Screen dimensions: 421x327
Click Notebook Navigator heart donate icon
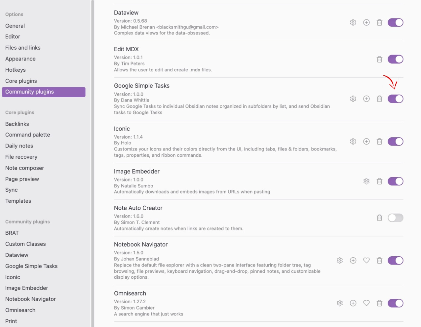[x=366, y=261]
